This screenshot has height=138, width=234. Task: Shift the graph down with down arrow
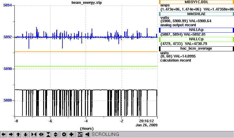point(25,134)
